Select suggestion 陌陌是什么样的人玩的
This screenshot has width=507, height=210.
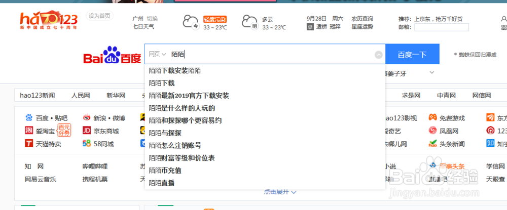pyautogui.click(x=265, y=108)
